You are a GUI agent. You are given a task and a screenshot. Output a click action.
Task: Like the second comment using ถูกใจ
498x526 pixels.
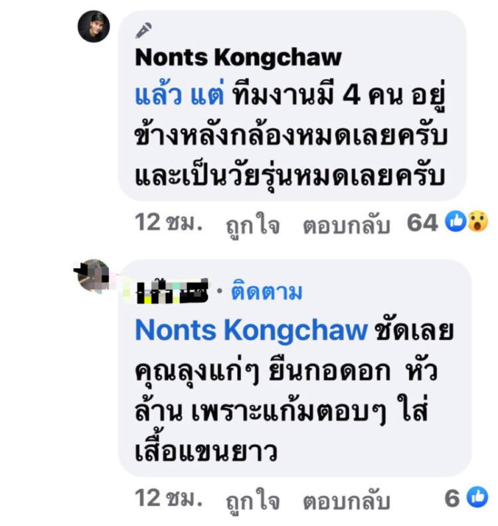(x=253, y=500)
